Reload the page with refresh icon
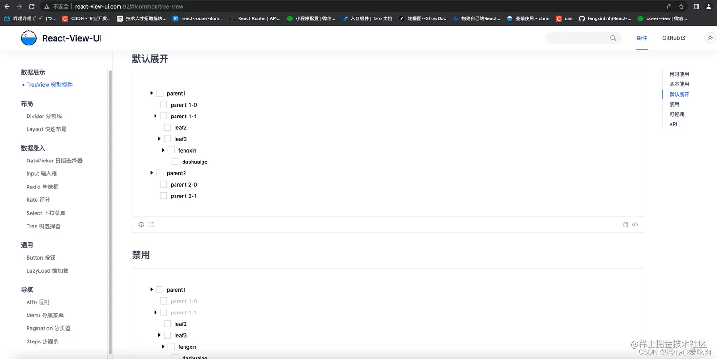 pos(31,7)
